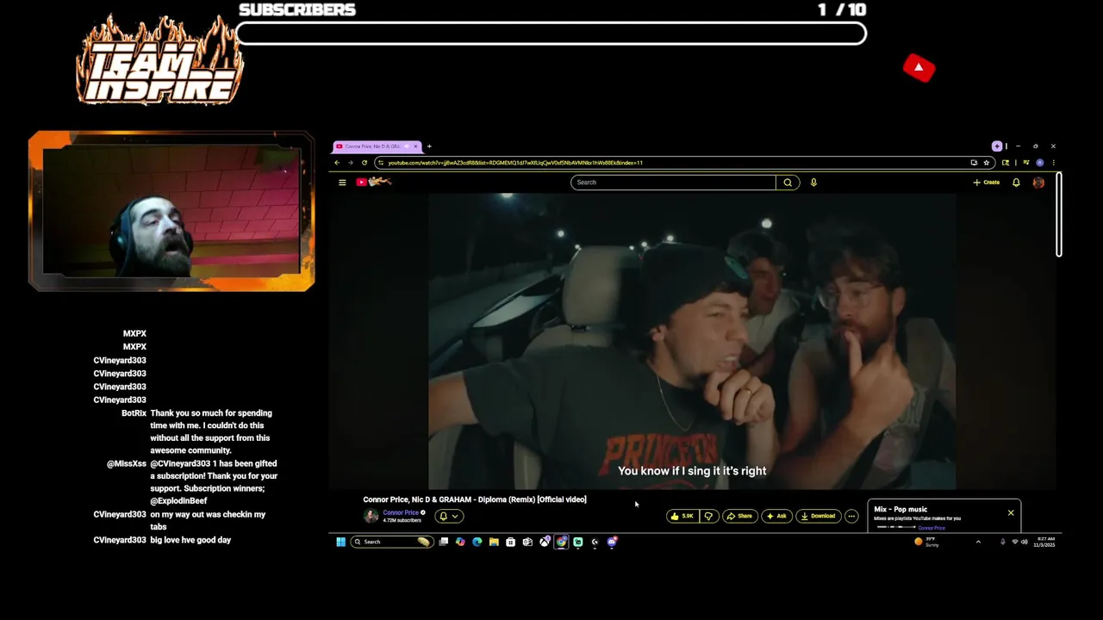
Task: Open YouTube notifications bell in header
Action: (x=1016, y=183)
